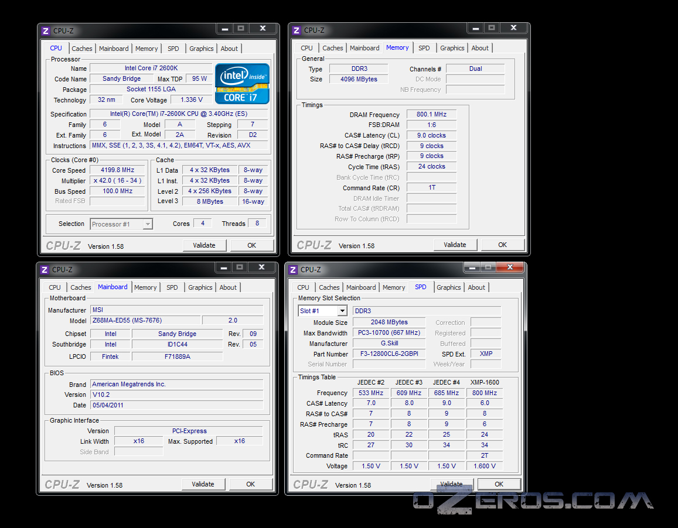Click the SPD Ext. value XMP
Screen dimensions: 678x528
486,354
